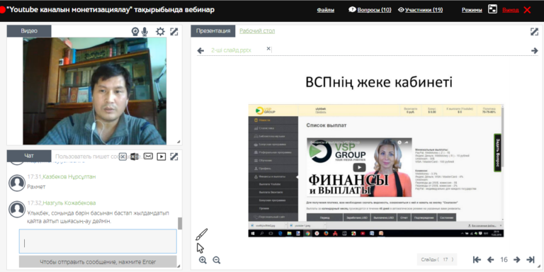The height and width of the screenshot is (272, 544).
Task: Click the webinar title in header
Action: pos(110,10)
